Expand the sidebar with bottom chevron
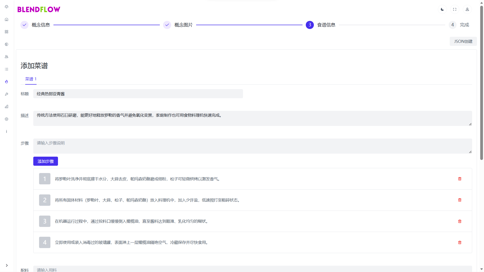This screenshot has width=484, height=272. tap(7, 265)
